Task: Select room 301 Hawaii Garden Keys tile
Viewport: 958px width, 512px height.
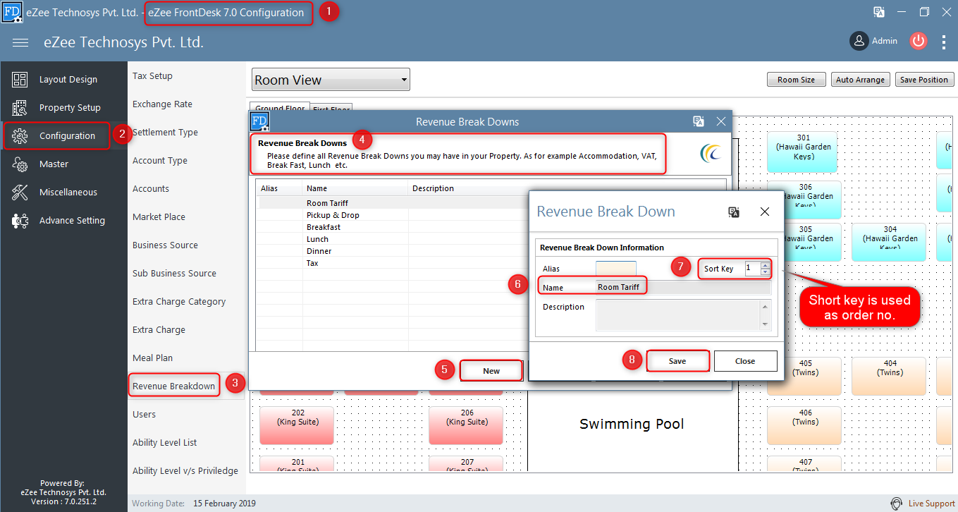Action: (804, 151)
